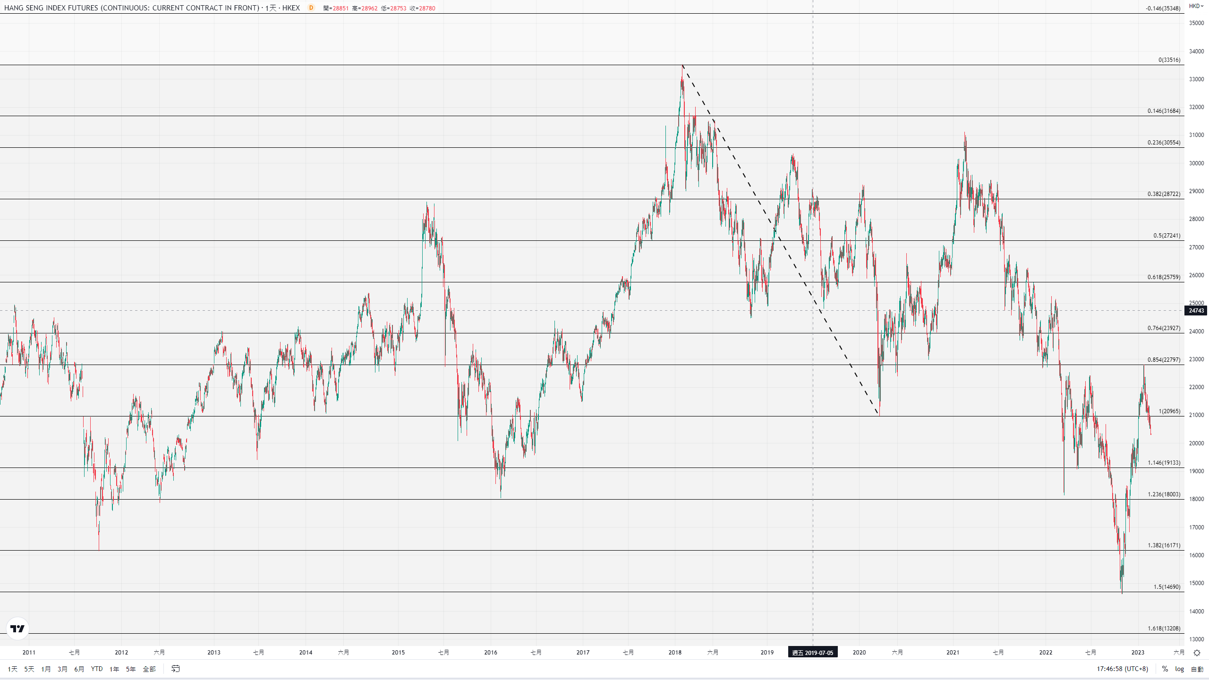Select the 6月 time range
Image resolution: width=1209 pixels, height=680 pixels.
pos(79,669)
